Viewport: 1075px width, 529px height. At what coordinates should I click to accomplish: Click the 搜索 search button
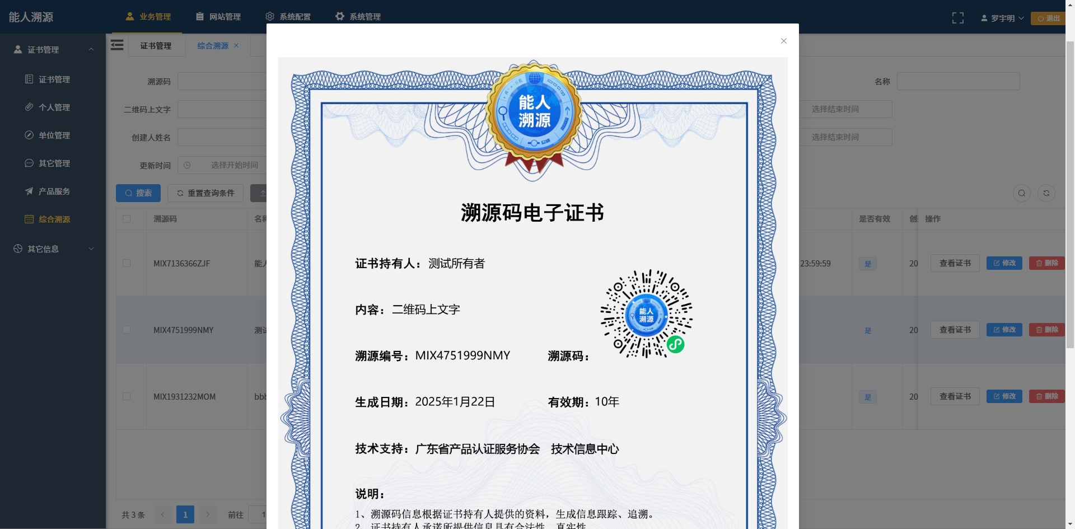coord(138,193)
